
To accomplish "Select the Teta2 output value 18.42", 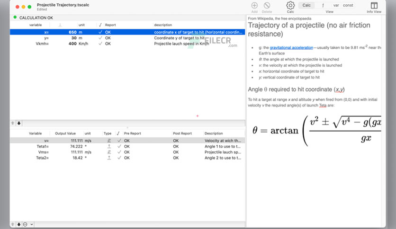I will tap(78, 158).
